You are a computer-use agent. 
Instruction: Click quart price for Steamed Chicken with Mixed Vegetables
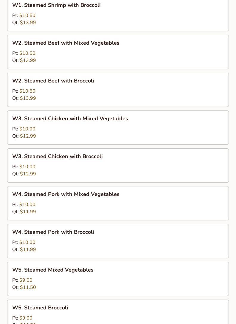28,136
